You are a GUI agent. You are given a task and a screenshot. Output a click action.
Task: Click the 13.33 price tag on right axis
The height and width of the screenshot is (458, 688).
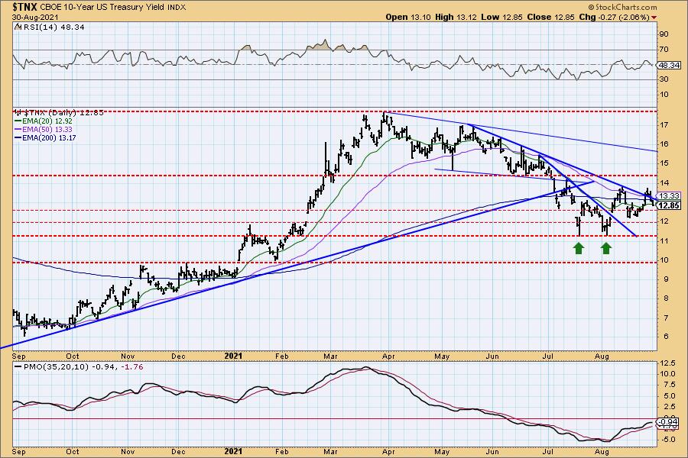pyautogui.click(x=669, y=196)
